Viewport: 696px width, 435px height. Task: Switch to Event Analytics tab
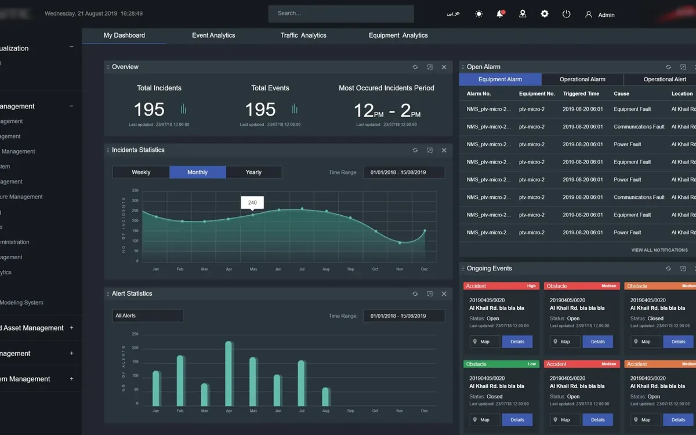pos(213,35)
